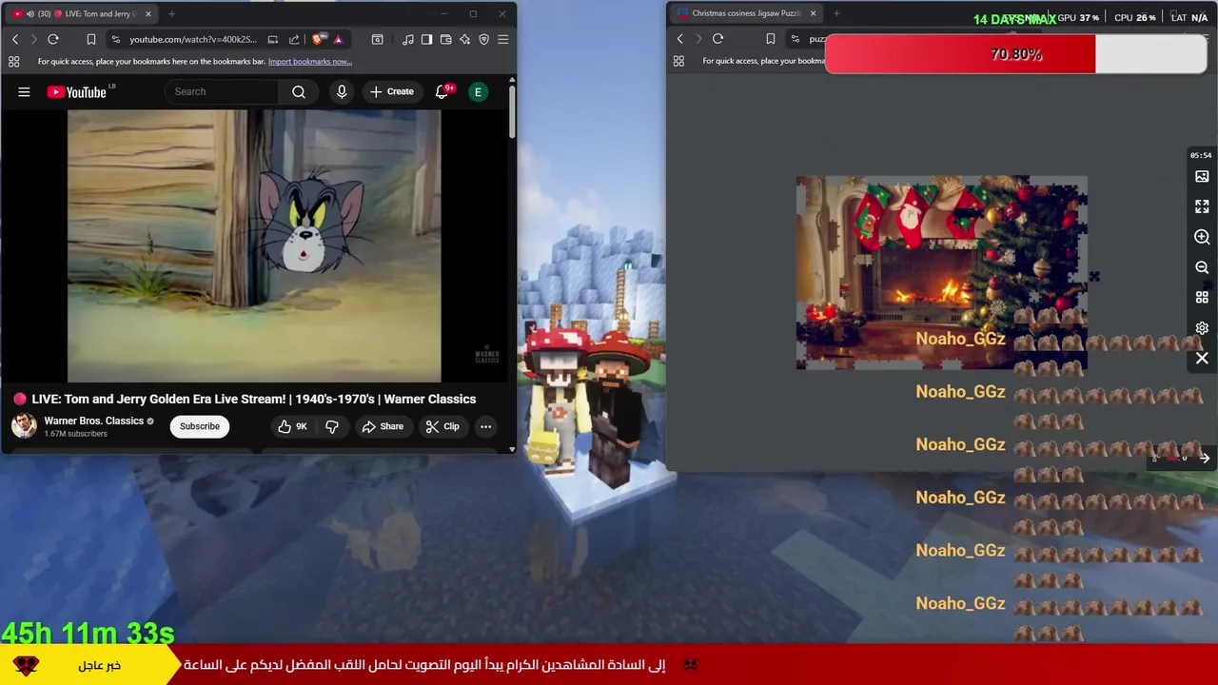Click the youtube.com address bar URL
Screen dimensions: 1218x685
tap(192, 39)
